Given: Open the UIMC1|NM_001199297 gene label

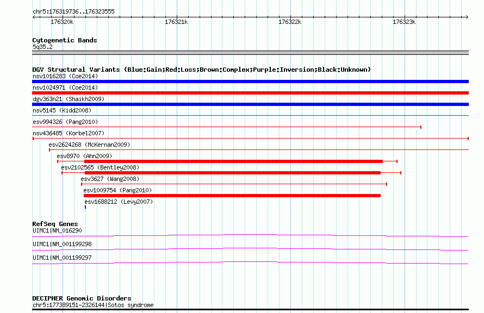Looking at the screenshot, I should [62, 258].
